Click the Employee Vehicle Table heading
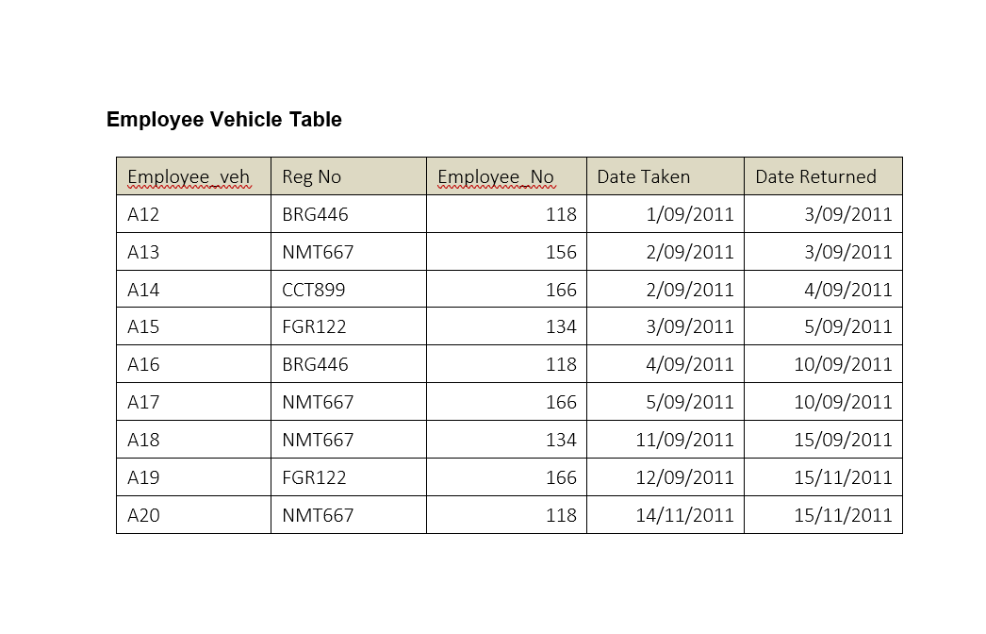Viewport: 986px width, 634px height. pos(223,120)
